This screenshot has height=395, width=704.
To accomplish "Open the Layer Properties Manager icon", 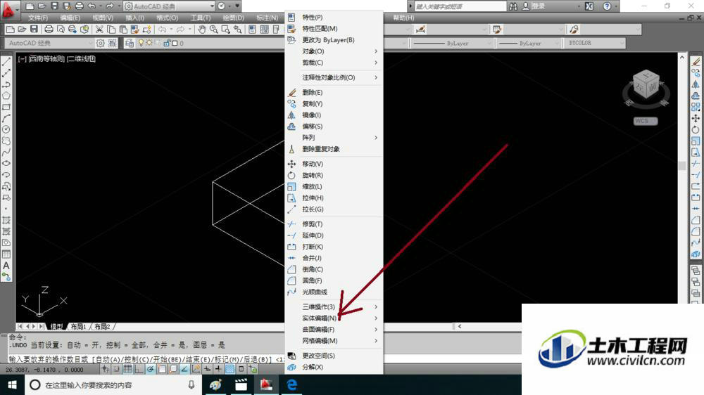I will (130, 43).
